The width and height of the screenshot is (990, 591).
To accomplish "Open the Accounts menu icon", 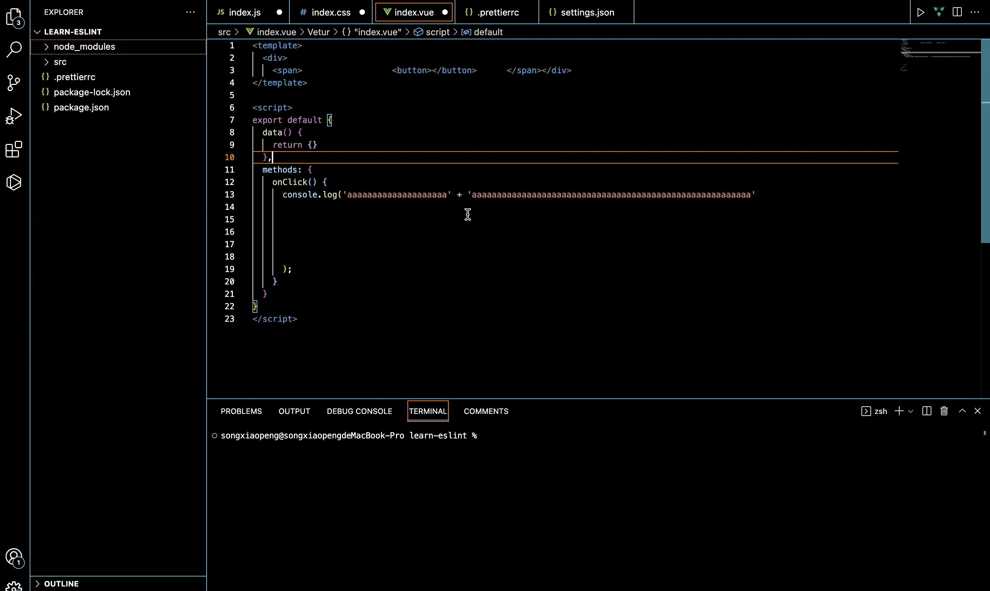I will (x=14, y=557).
